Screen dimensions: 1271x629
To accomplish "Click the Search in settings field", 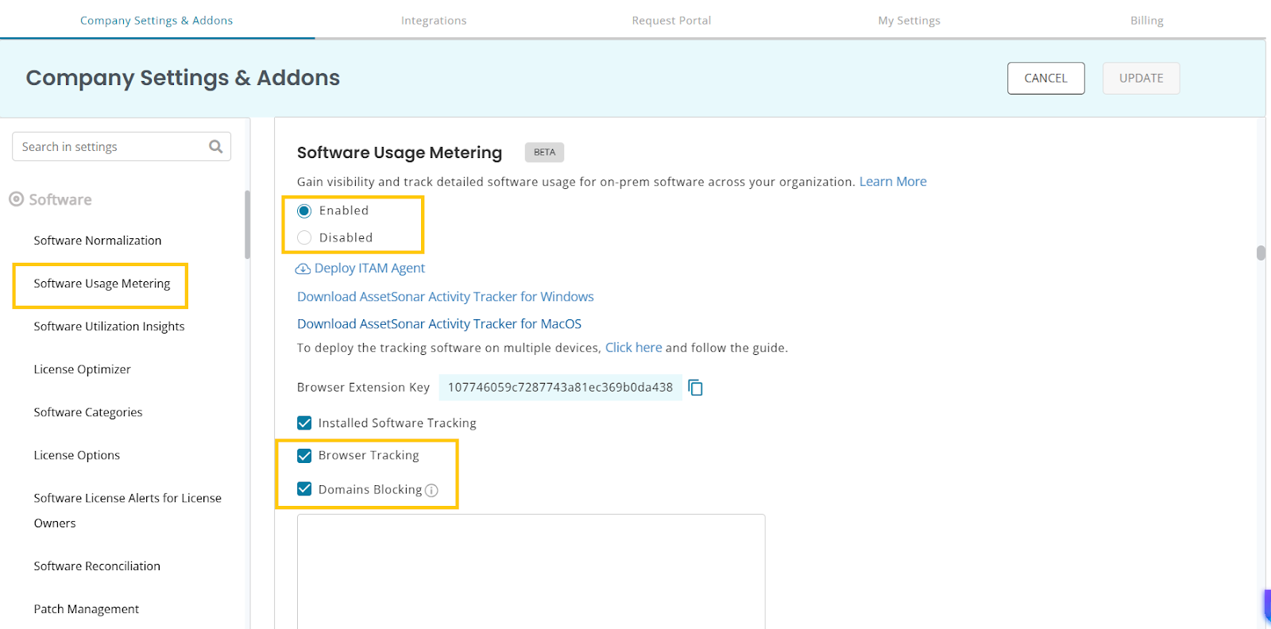I will 111,147.
